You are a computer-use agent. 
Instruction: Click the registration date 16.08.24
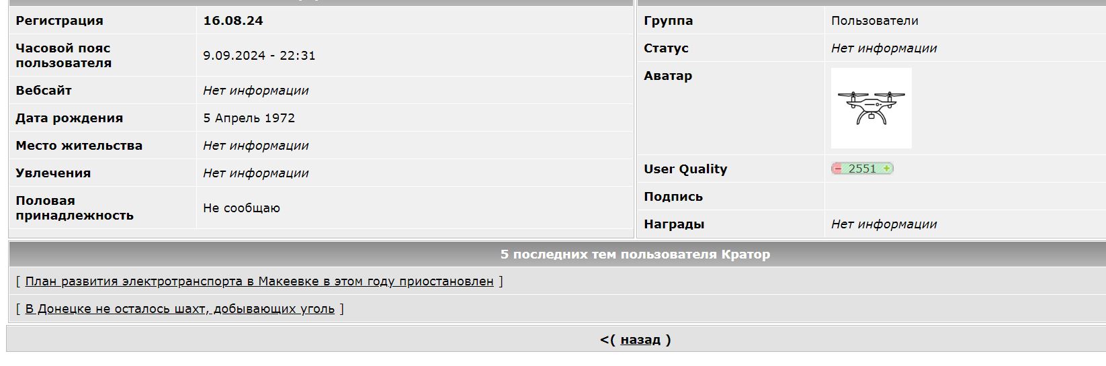(x=233, y=21)
